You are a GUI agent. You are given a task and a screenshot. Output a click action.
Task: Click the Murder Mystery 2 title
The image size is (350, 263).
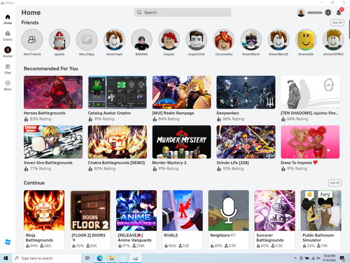point(169,163)
